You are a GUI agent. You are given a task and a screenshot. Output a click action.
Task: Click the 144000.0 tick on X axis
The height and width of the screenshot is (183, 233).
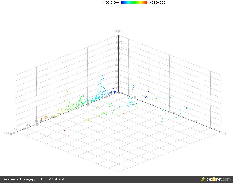click(11, 133)
